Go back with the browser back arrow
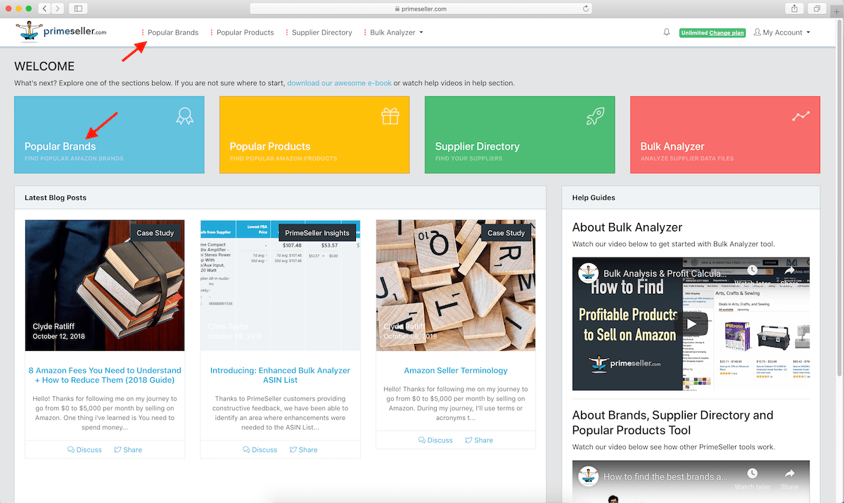This screenshot has width=844, height=503. tap(44, 8)
